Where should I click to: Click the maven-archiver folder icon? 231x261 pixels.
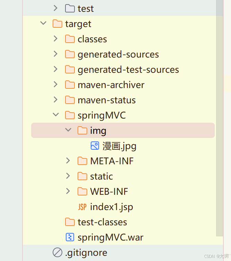coord(70,85)
